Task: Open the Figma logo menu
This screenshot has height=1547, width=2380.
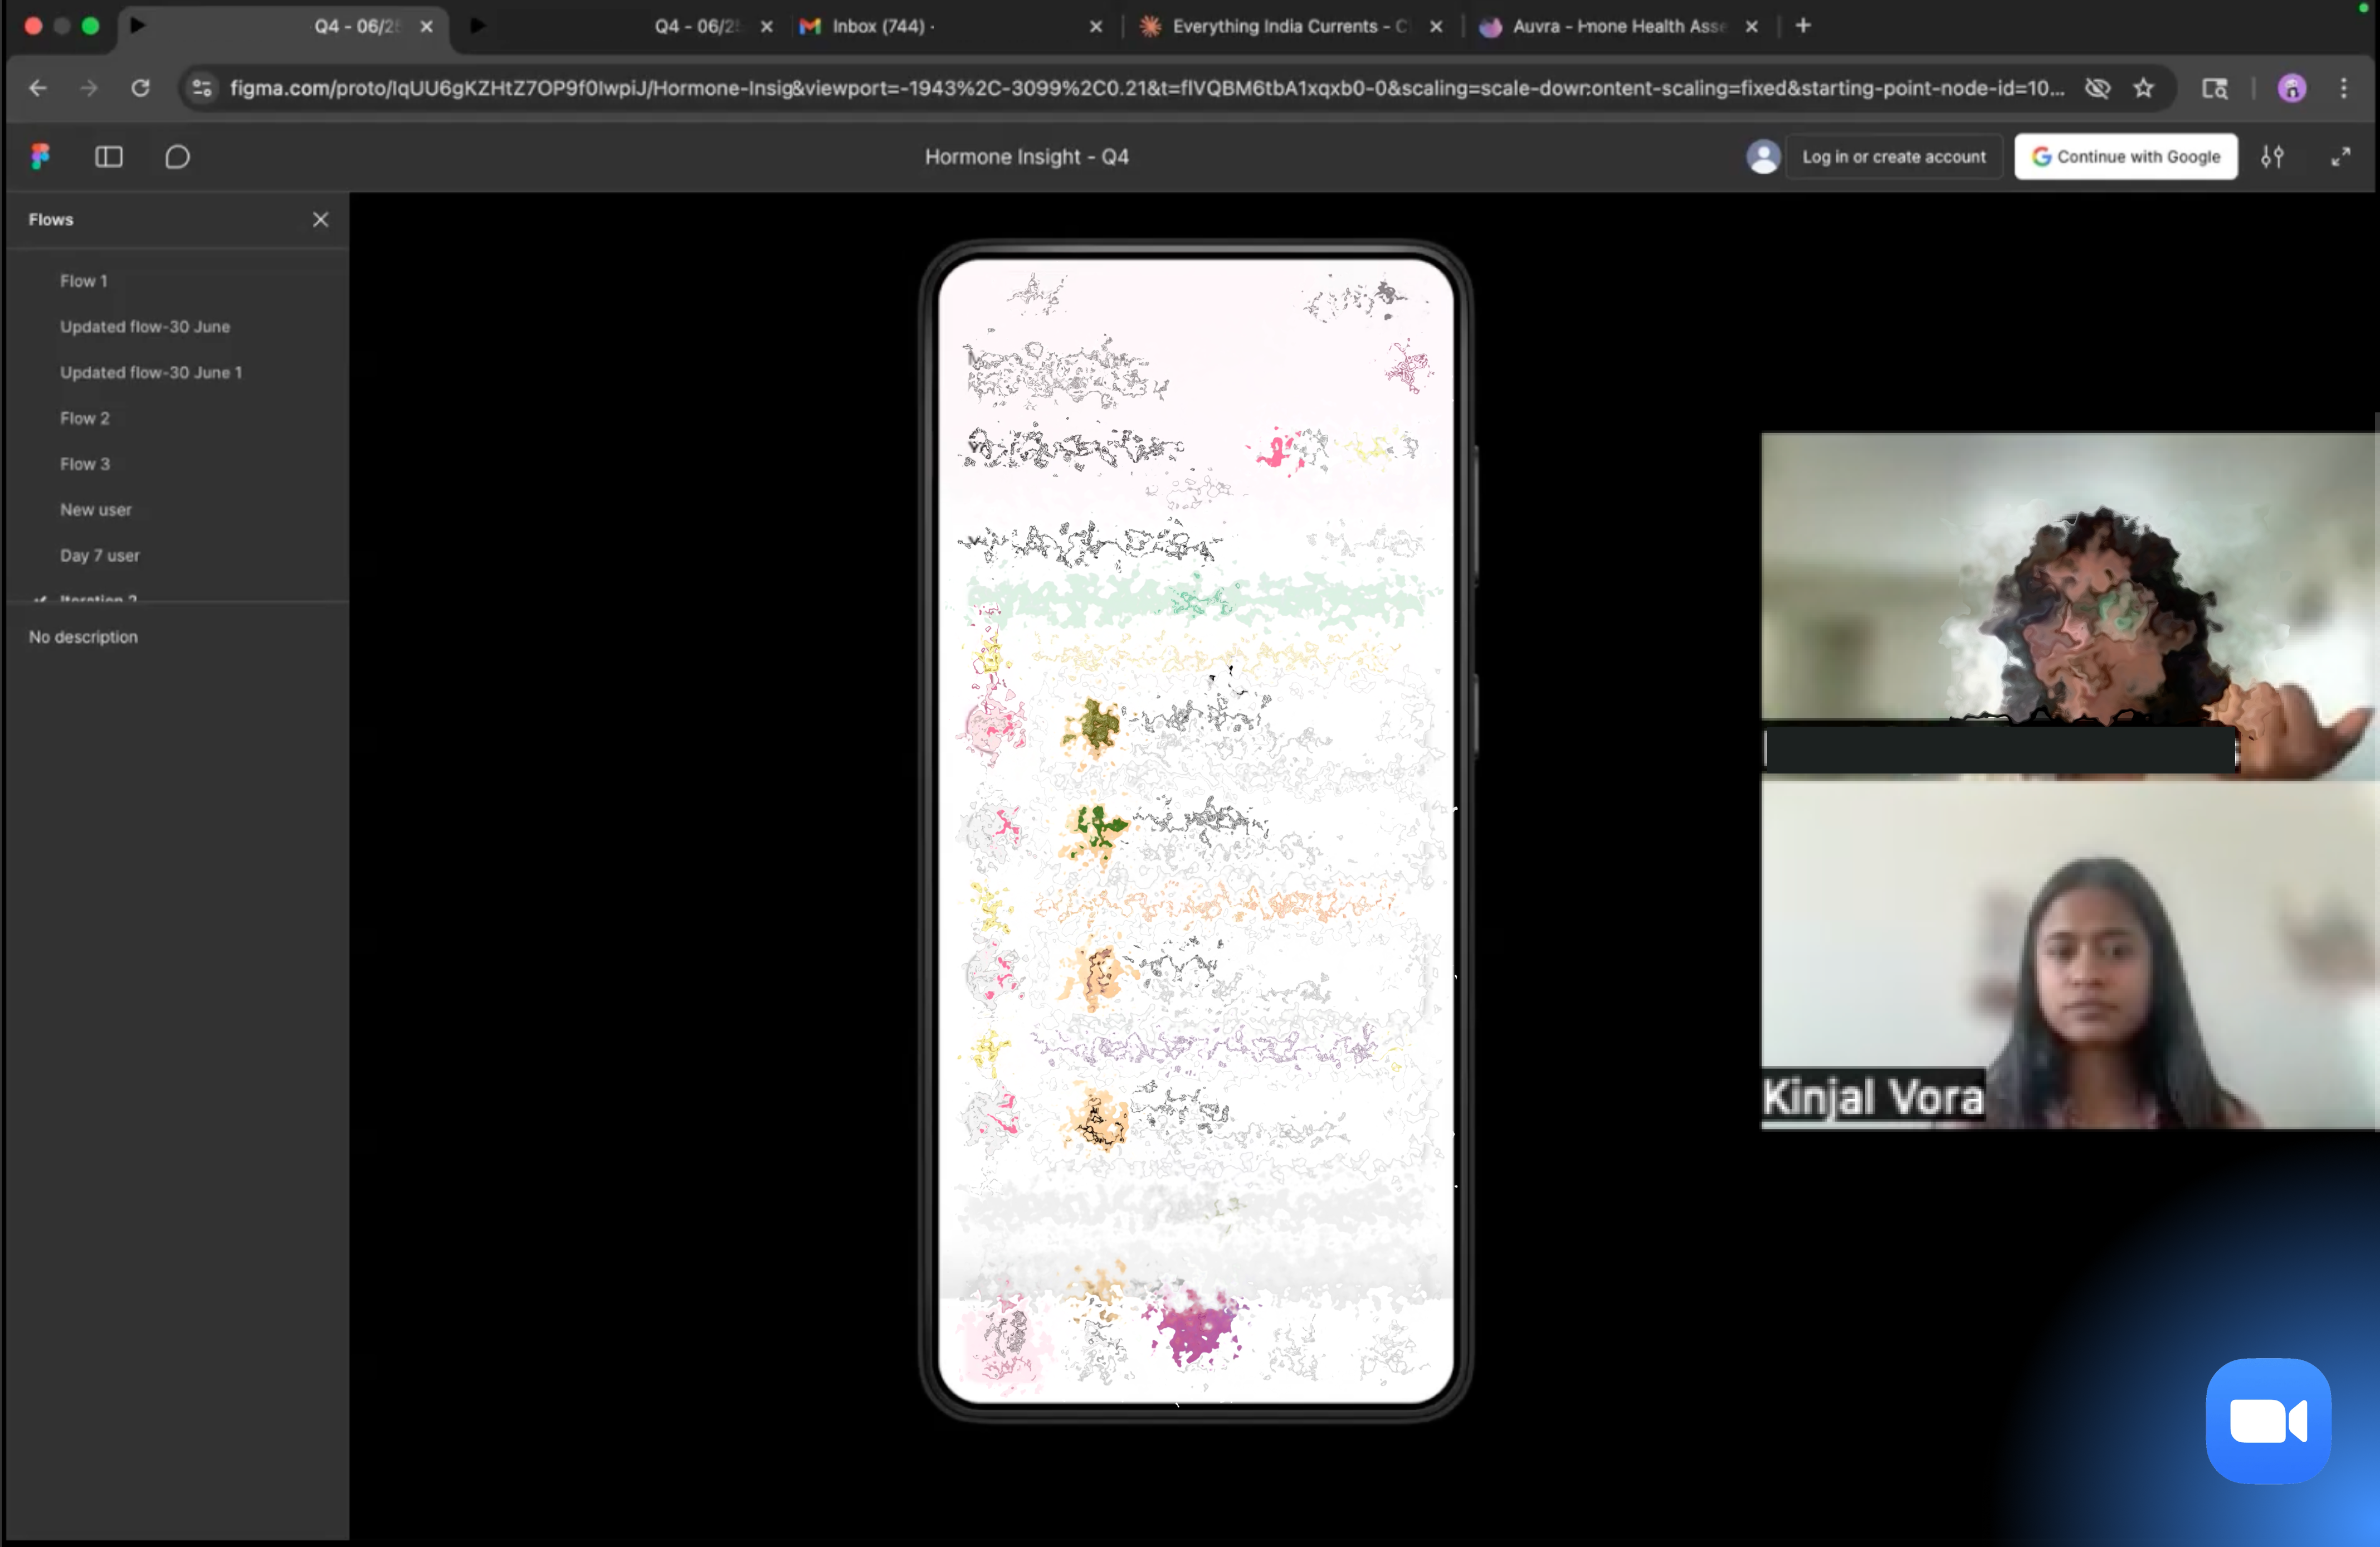Action: pos(40,156)
